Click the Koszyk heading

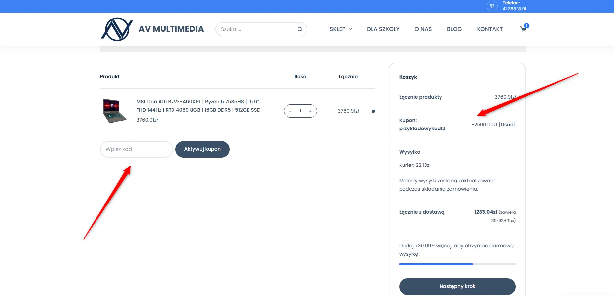(x=408, y=77)
